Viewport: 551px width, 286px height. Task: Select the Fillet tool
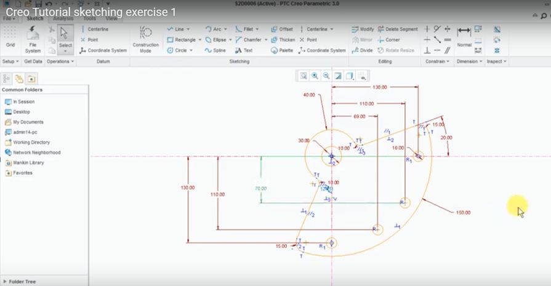coord(244,29)
